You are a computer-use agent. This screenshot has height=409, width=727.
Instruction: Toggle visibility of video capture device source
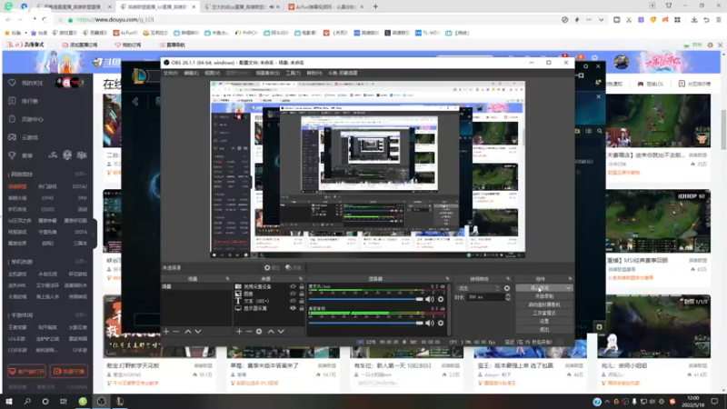[x=293, y=286]
